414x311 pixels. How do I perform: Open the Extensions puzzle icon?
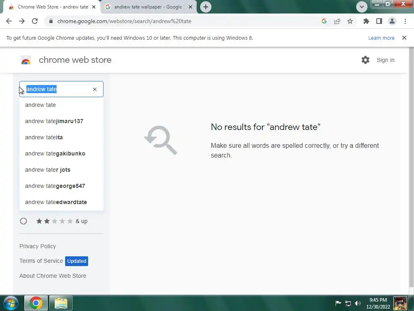(366, 21)
